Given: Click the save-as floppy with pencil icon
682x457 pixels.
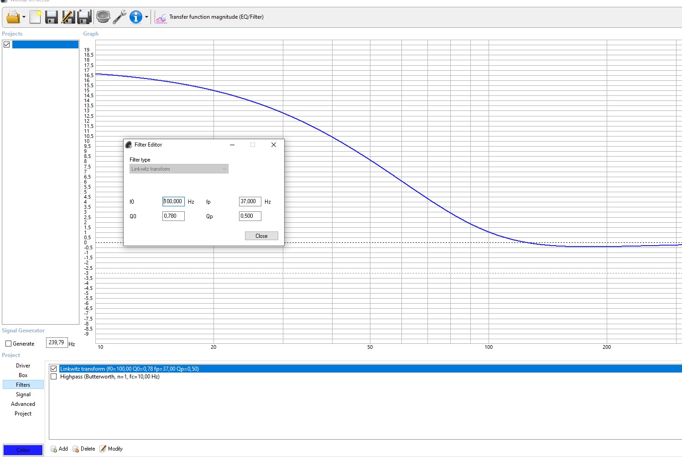Looking at the screenshot, I should click(x=68, y=17).
